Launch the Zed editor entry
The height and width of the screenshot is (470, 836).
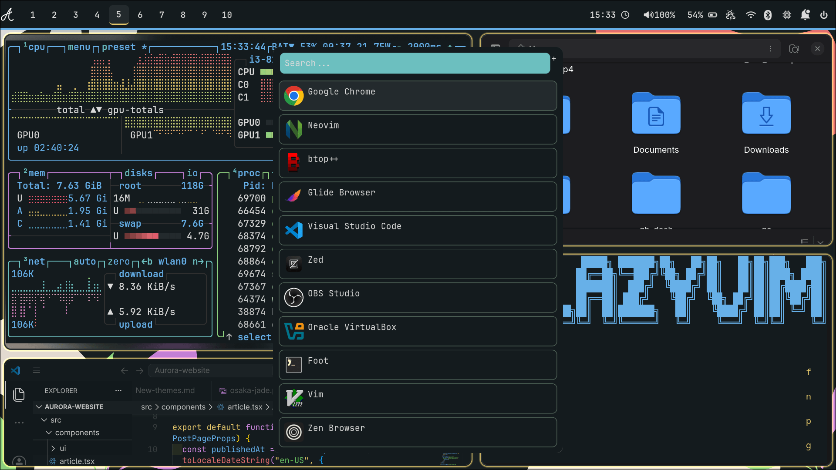click(418, 264)
